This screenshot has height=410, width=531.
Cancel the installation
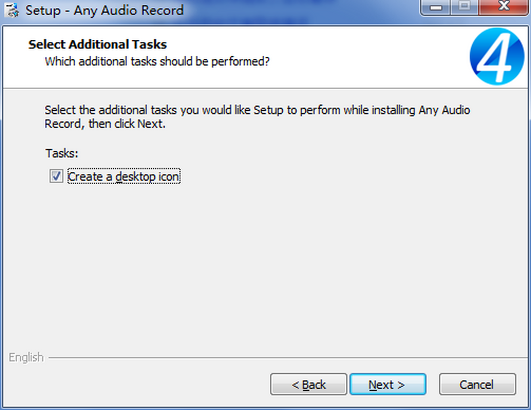477,384
